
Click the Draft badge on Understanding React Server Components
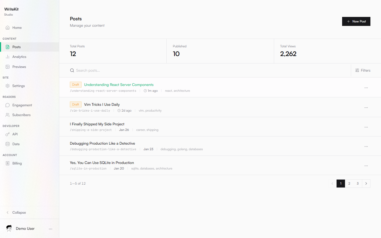coord(75,85)
